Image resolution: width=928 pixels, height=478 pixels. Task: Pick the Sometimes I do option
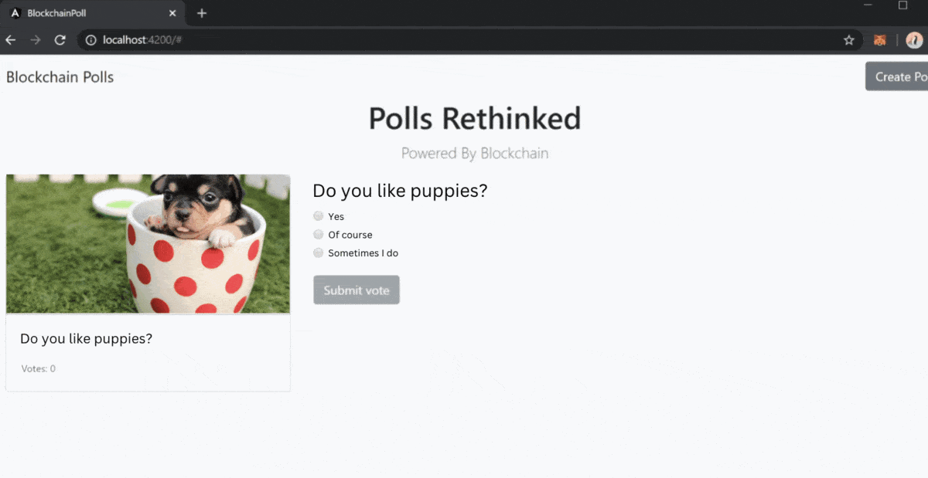tap(318, 253)
